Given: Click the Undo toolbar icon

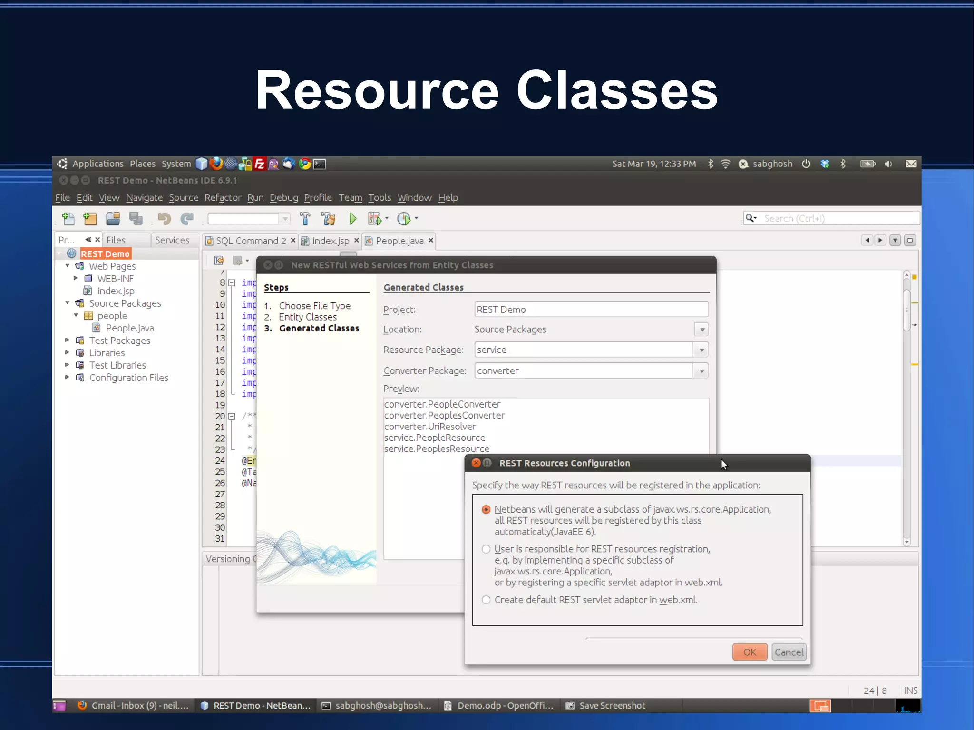Looking at the screenshot, I should [x=164, y=219].
